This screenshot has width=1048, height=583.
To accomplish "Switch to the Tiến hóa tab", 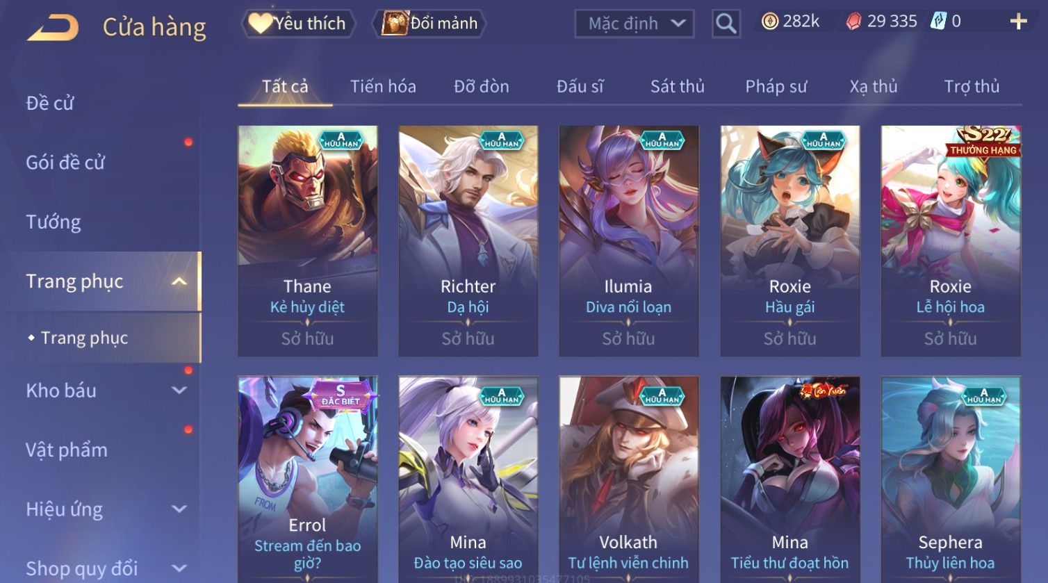I will 383,86.
